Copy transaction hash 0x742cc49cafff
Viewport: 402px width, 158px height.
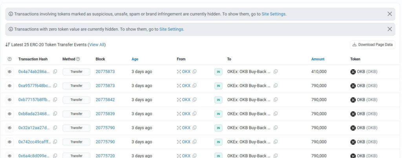pos(55,142)
